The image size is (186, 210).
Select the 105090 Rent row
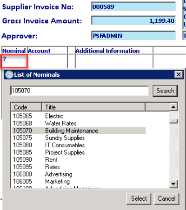coord(79,160)
